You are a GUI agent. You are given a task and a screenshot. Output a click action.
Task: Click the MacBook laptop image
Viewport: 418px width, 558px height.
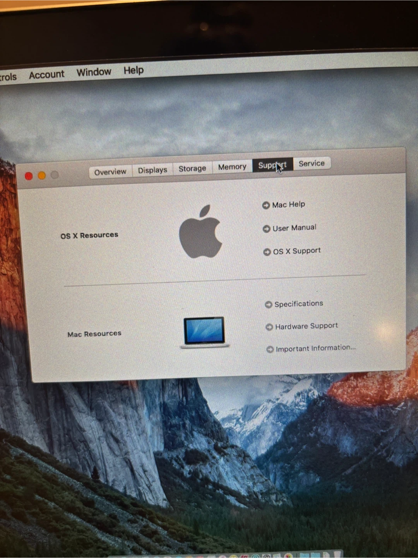[204, 332]
